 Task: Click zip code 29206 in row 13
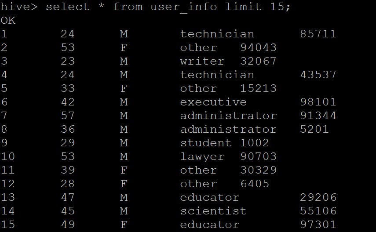tap(318, 197)
